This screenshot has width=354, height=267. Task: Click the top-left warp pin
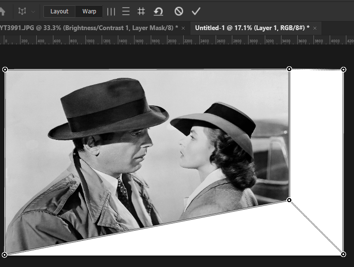[x=5, y=69]
